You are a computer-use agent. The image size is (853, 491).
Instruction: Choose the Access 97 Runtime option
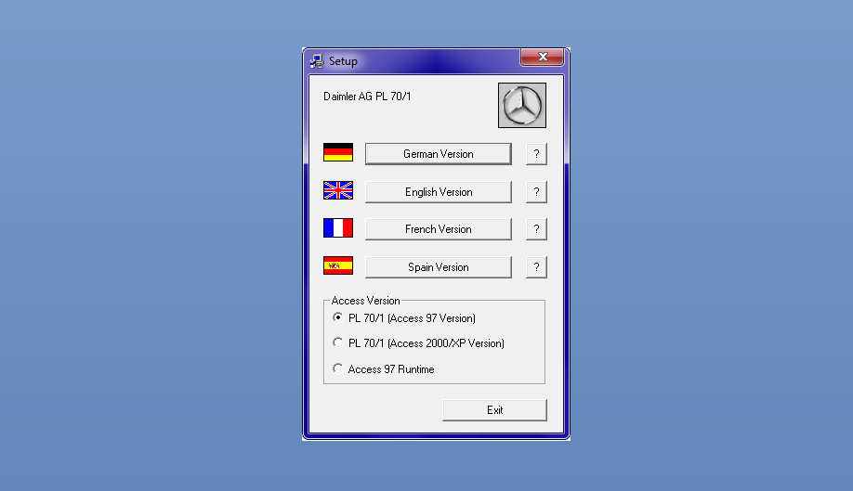tap(384, 368)
